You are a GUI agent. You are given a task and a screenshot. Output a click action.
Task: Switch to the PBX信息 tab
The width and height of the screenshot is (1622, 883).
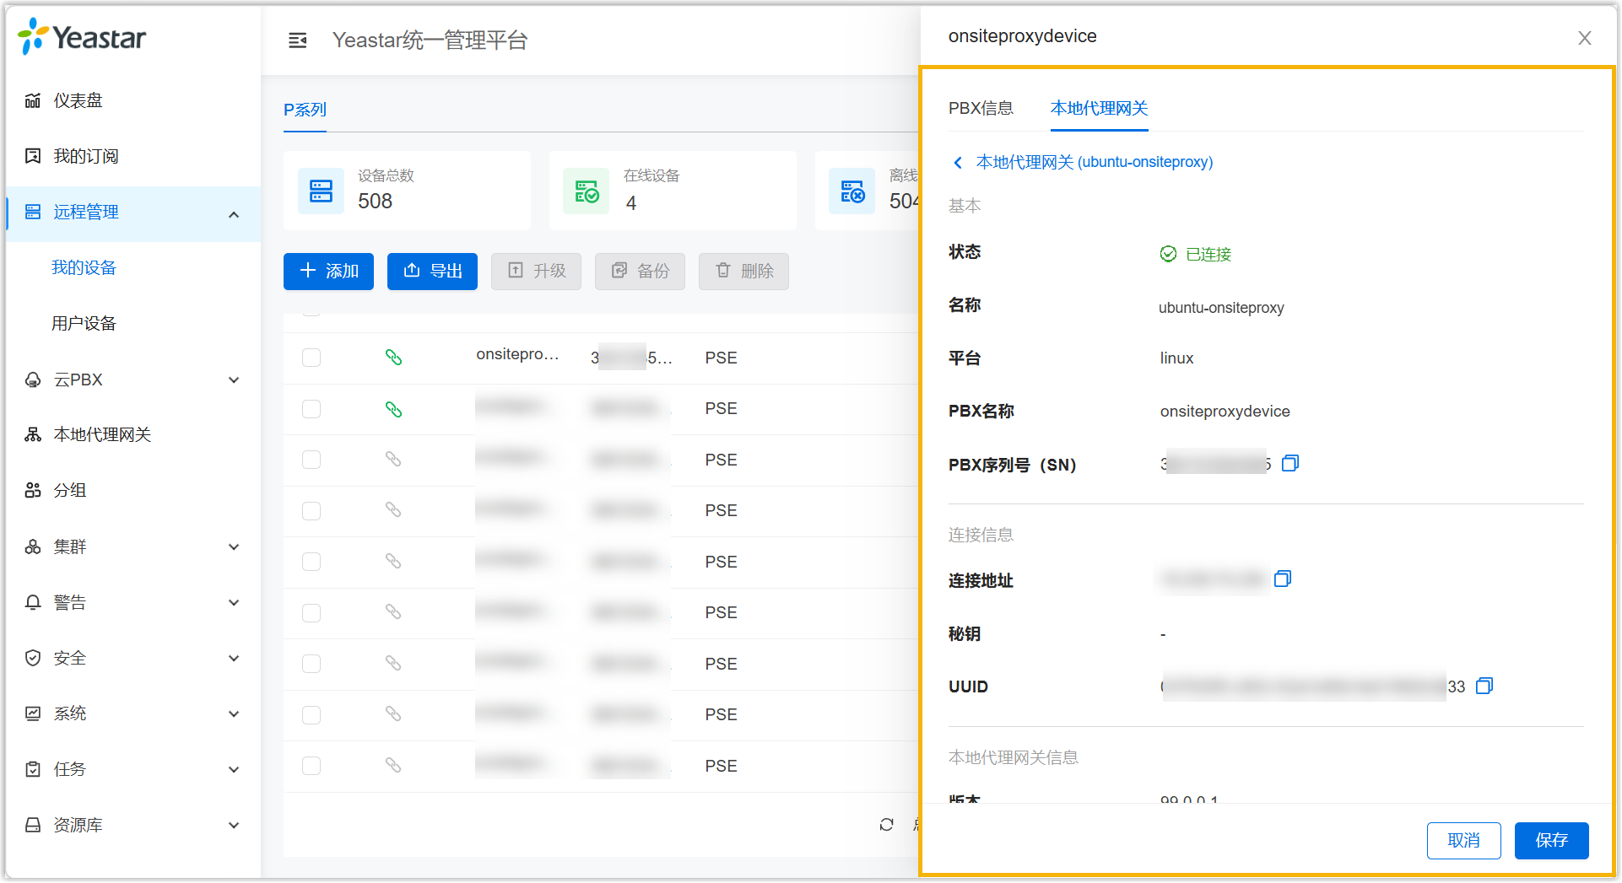point(981,108)
